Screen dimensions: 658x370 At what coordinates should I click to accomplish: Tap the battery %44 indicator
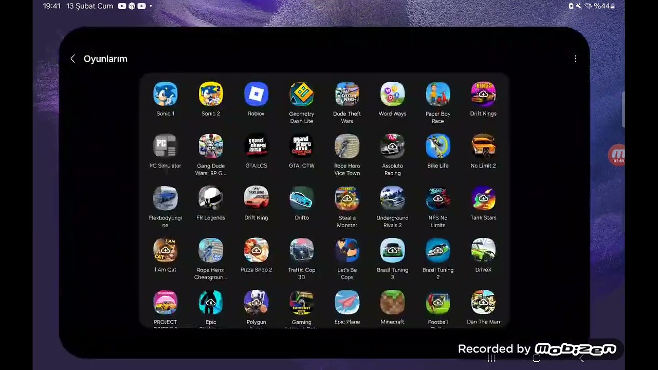(604, 6)
